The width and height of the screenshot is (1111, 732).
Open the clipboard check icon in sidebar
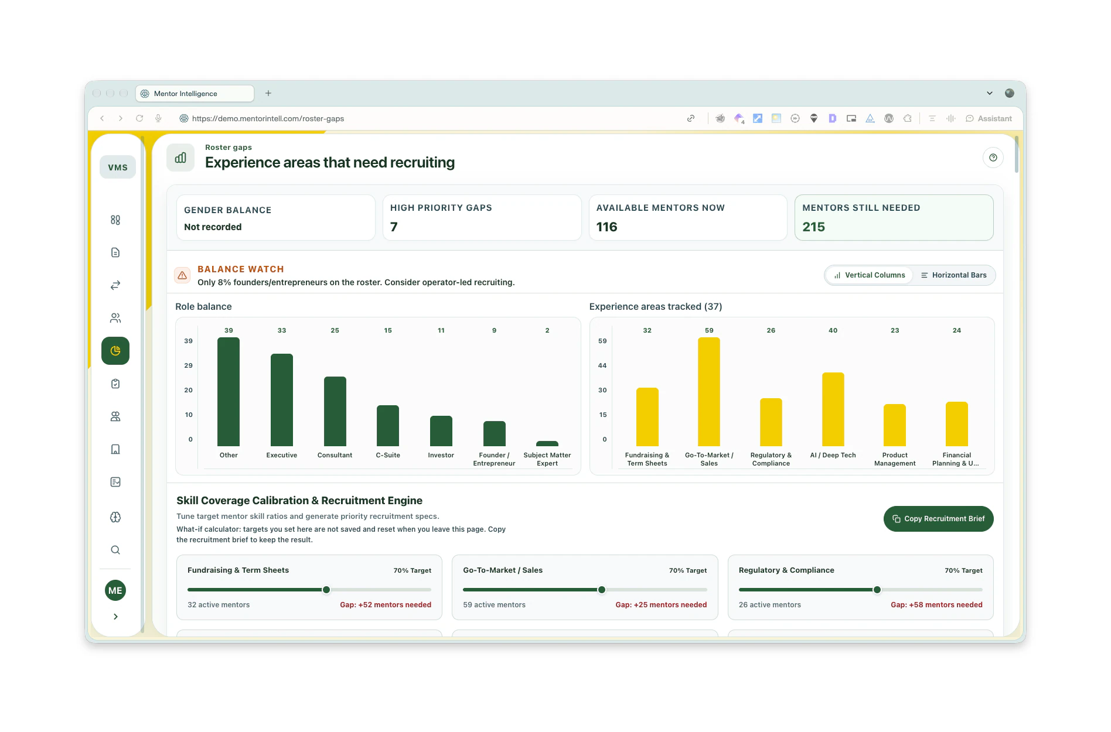115,384
